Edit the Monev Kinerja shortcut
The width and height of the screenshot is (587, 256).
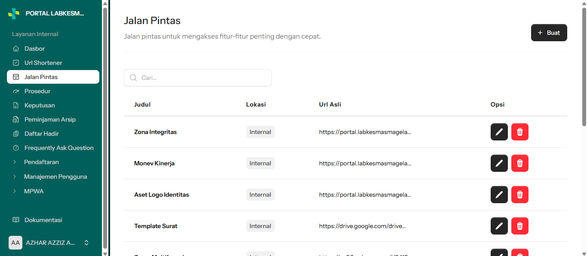499,163
